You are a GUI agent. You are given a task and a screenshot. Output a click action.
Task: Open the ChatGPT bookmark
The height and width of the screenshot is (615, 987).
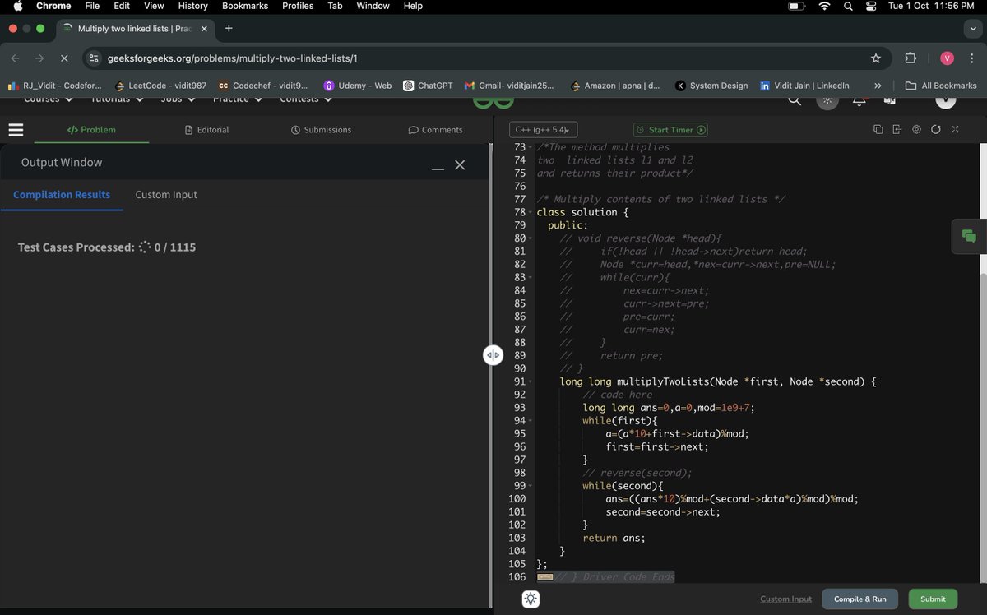[x=428, y=86]
